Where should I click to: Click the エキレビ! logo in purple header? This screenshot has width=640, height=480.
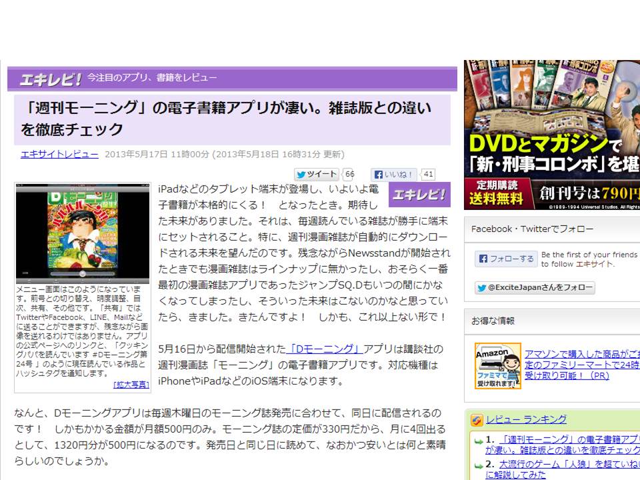51,79
